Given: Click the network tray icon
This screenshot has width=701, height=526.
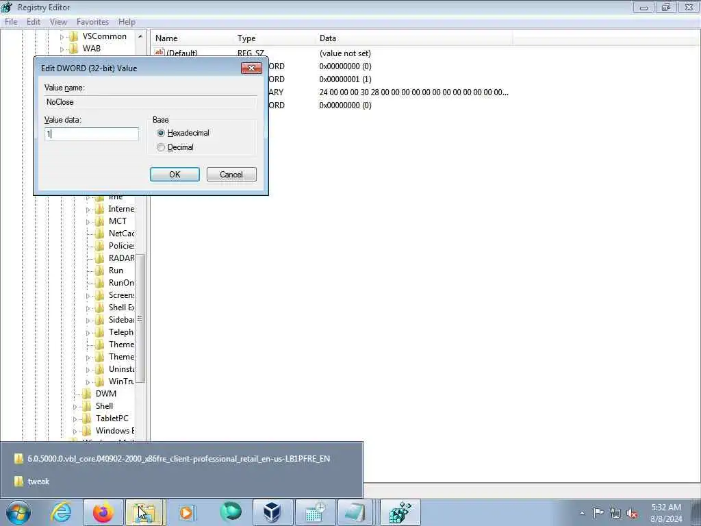Looking at the screenshot, I should click(615, 513).
